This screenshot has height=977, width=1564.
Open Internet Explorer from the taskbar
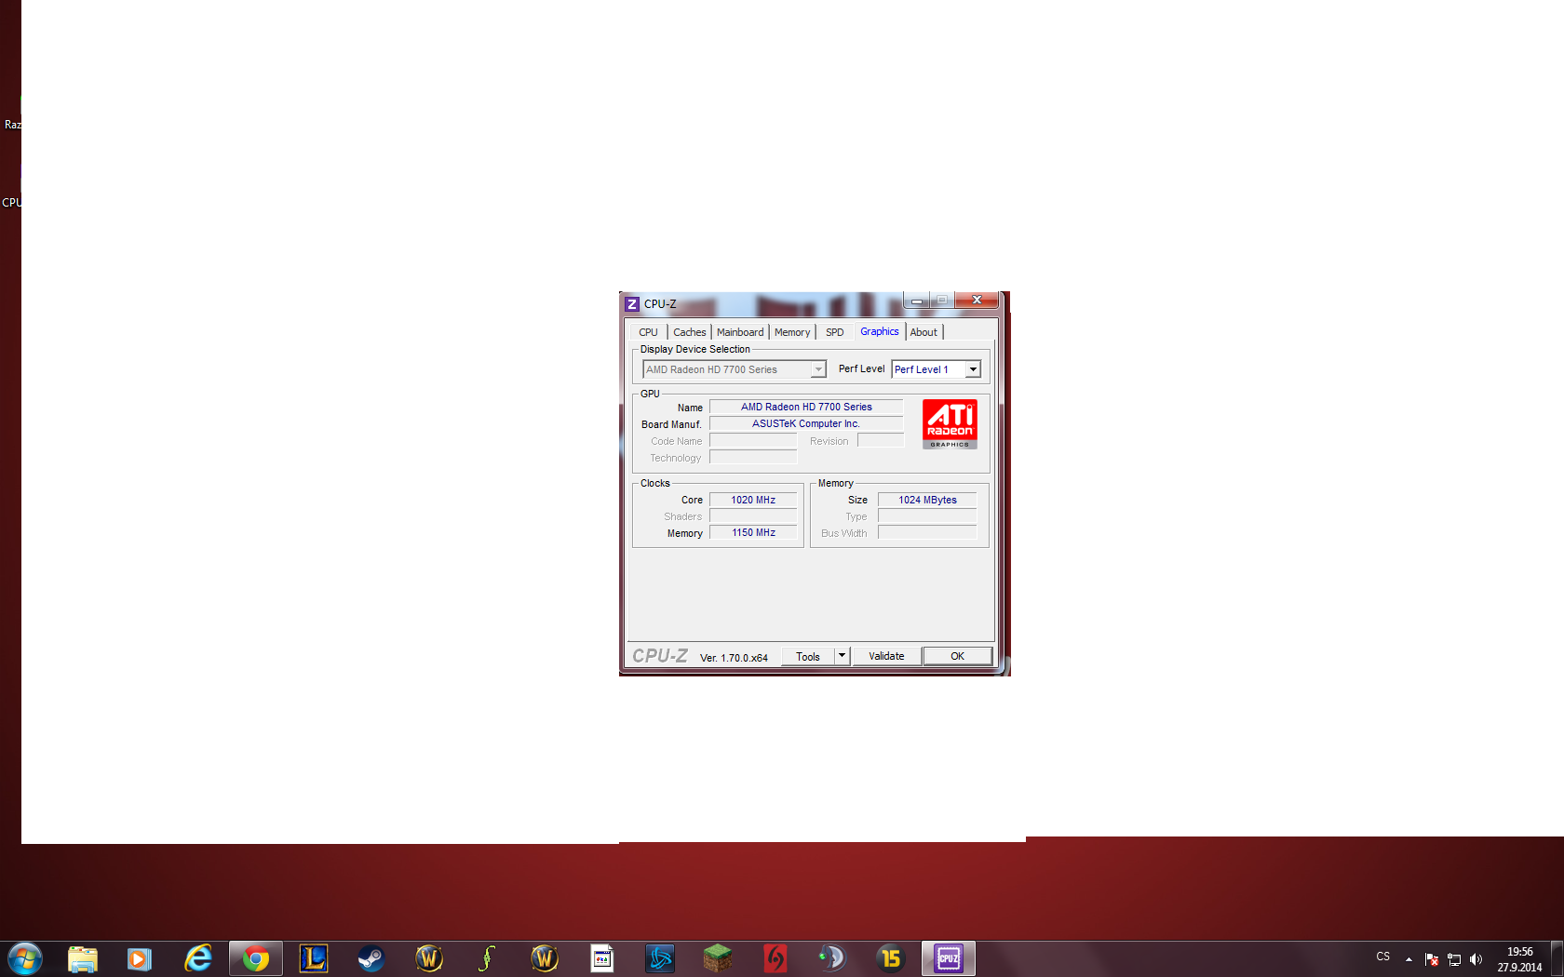pyautogui.click(x=197, y=958)
